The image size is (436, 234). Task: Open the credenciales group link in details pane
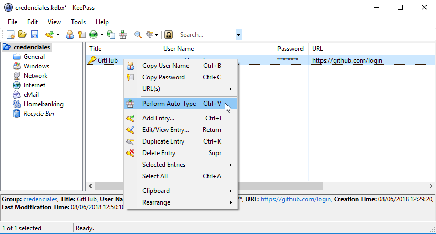coord(40,199)
